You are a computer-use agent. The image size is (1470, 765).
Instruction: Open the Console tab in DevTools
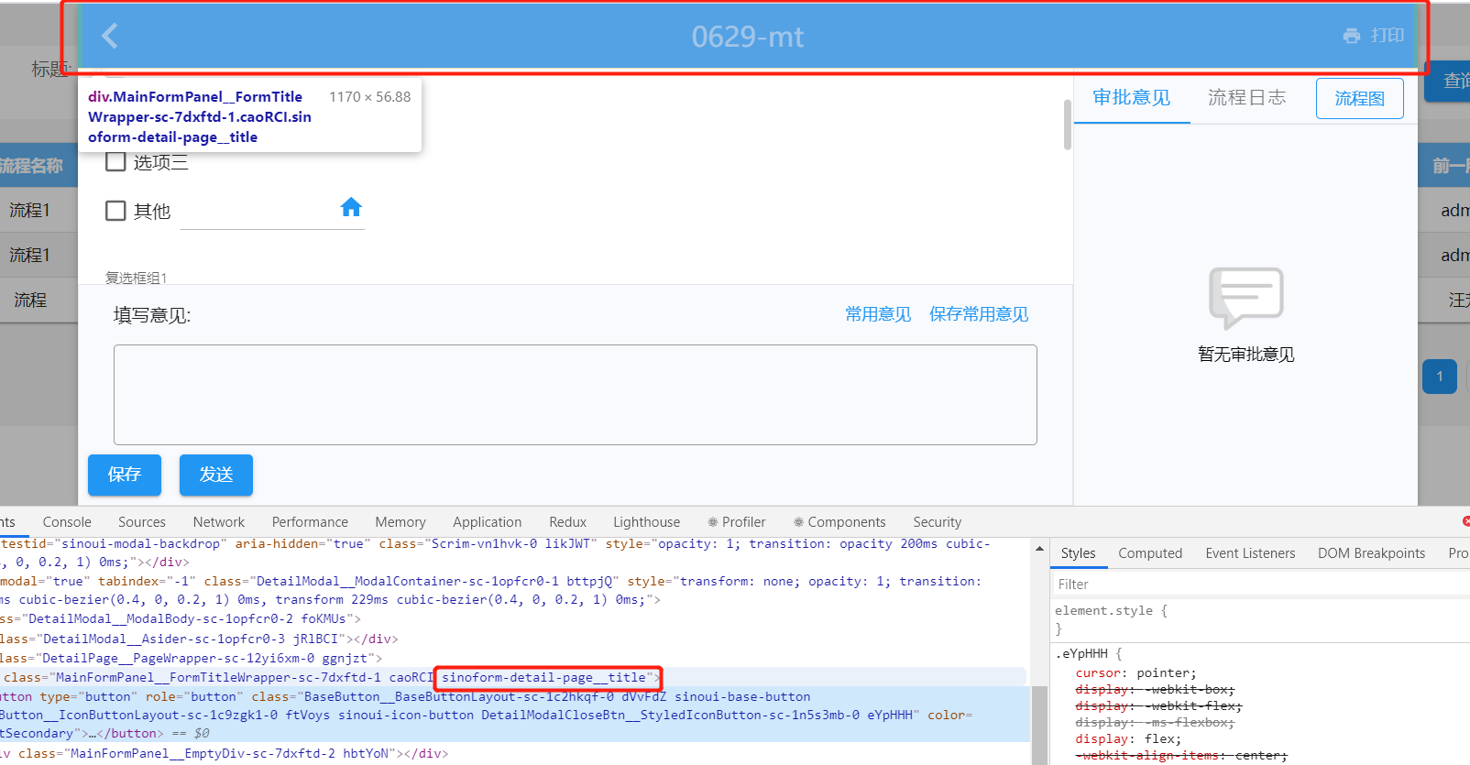(67, 522)
